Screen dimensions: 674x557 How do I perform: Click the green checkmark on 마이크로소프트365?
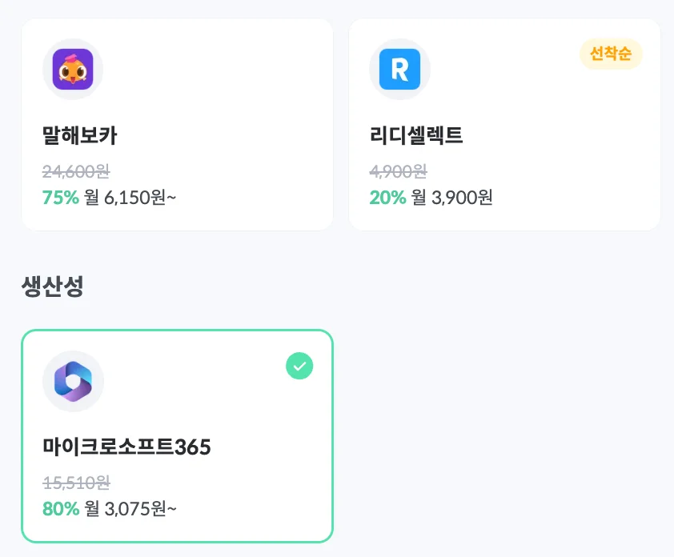[299, 367]
